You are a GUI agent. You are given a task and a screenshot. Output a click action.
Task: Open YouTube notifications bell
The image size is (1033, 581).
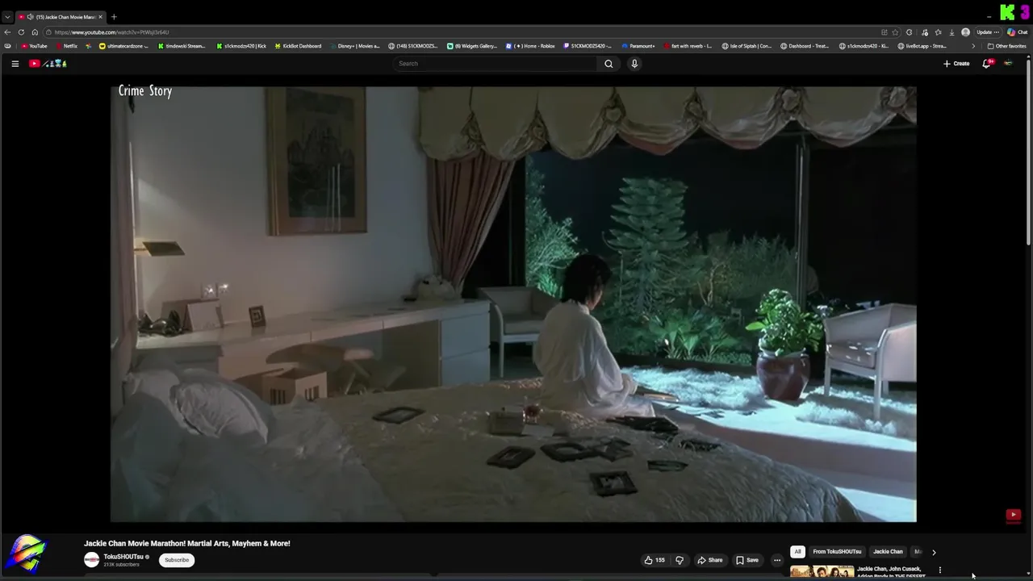(986, 64)
